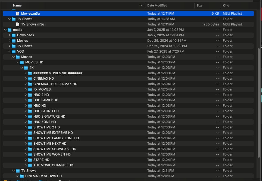
Task: Click the THE MOVIE CHANNEL HD folder icon
Action: coord(30,165)
